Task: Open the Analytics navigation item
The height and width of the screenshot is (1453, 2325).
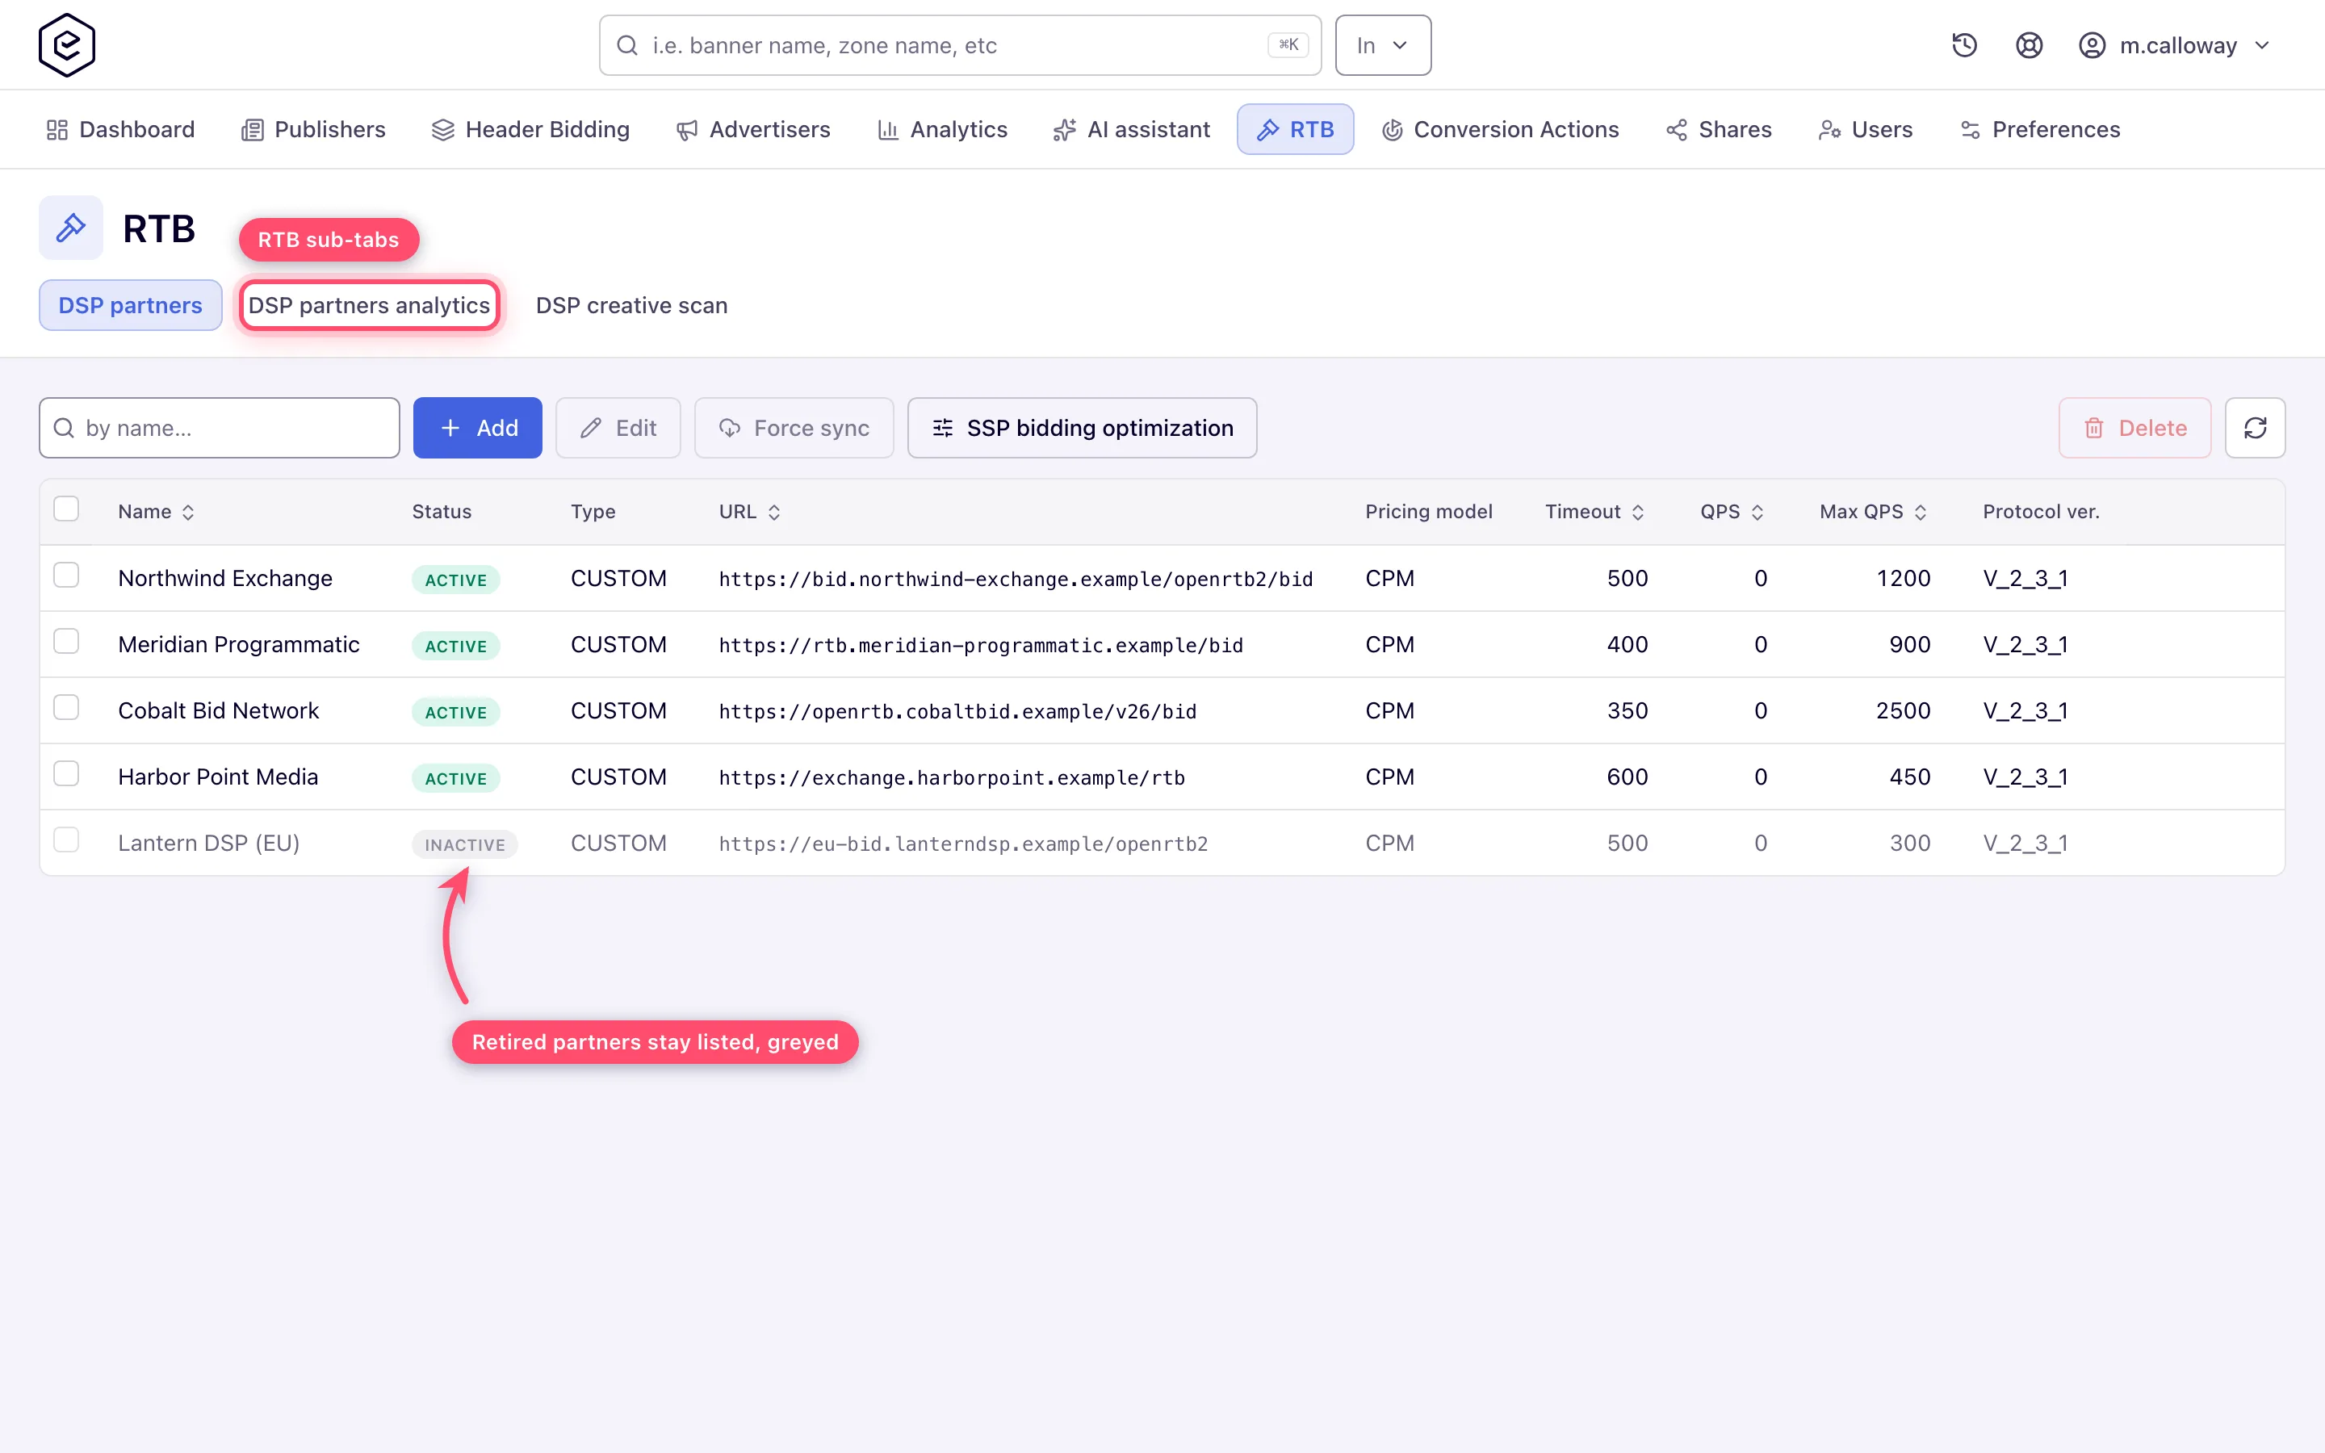Action: (x=942, y=130)
